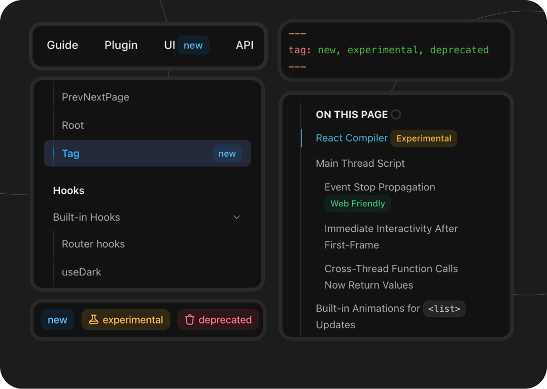Screen dimensions: 547x389
Task: Click the circle icon beside ON THIS PAGE
Action: (396, 114)
